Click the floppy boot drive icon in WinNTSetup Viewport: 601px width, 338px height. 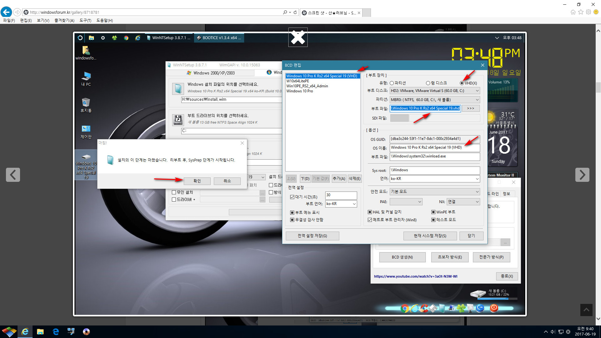click(x=178, y=120)
